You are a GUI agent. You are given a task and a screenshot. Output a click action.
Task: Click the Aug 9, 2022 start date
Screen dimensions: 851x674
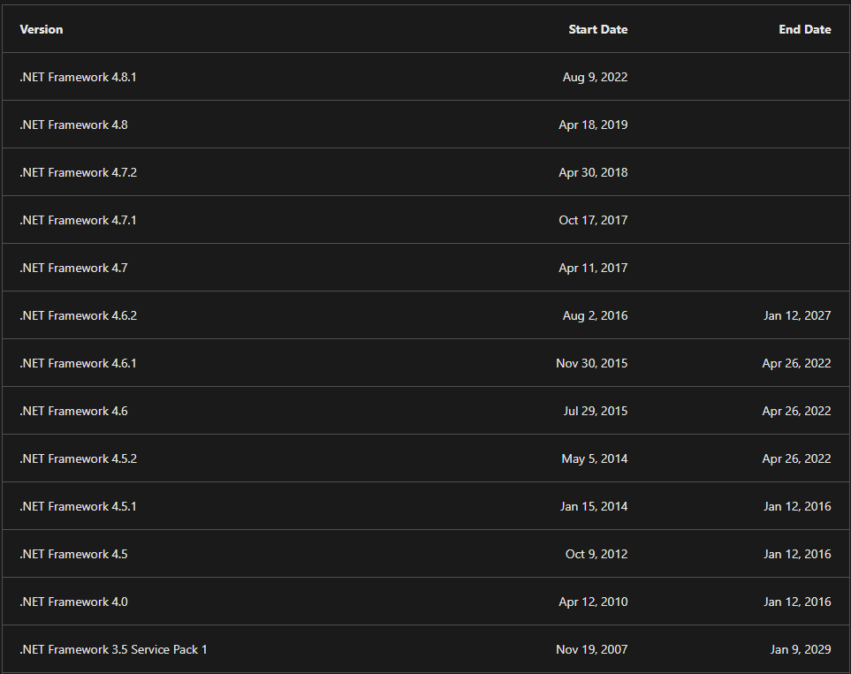[x=595, y=77]
